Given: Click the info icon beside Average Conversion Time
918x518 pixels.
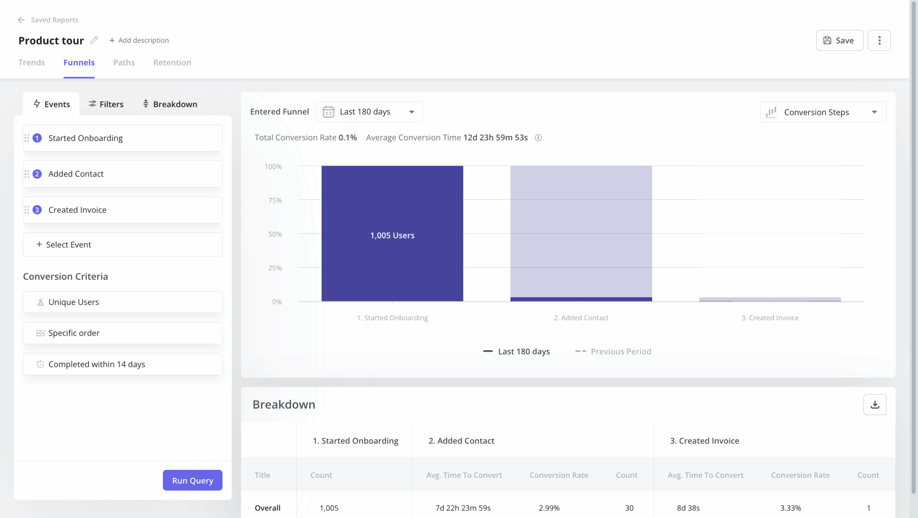Looking at the screenshot, I should tap(538, 138).
